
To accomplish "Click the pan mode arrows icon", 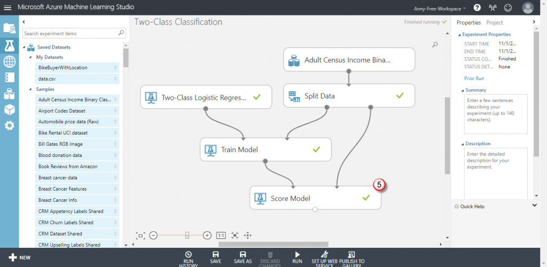I will pyautogui.click(x=247, y=235).
